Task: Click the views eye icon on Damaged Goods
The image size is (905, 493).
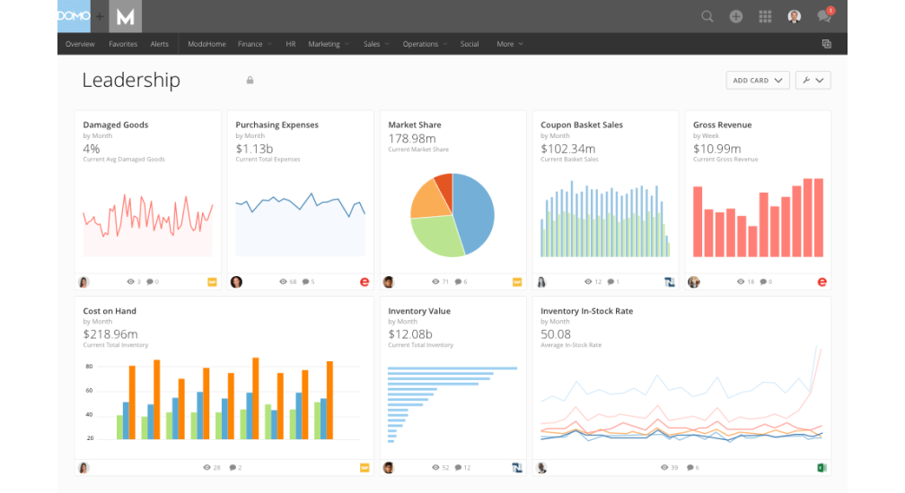Action: [x=130, y=282]
